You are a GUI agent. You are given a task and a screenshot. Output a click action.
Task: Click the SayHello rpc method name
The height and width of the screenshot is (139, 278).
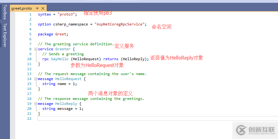[59, 59]
